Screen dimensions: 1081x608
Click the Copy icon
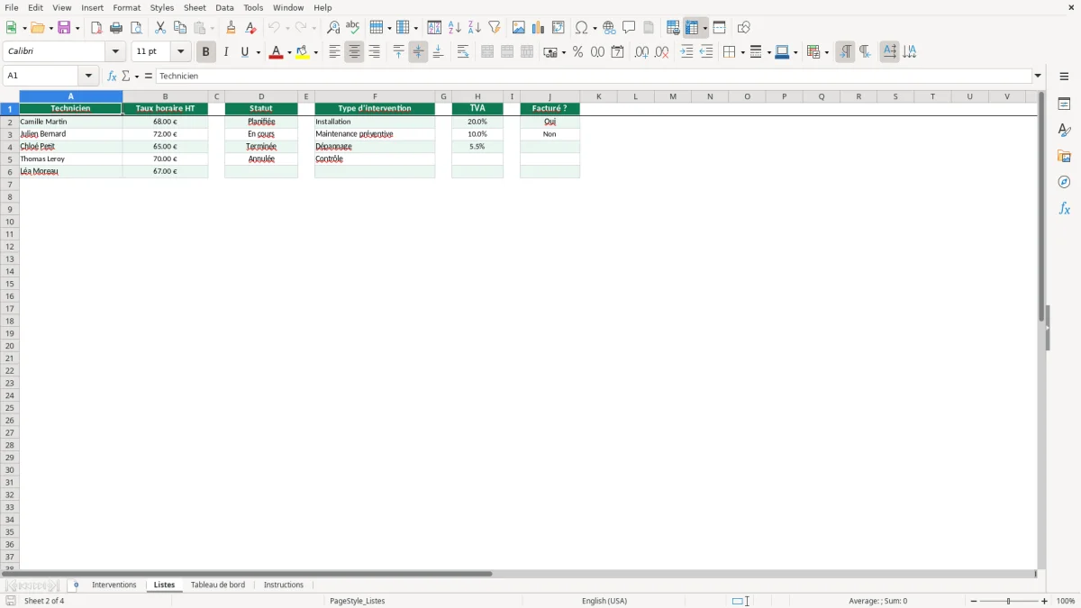click(x=180, y=28)
